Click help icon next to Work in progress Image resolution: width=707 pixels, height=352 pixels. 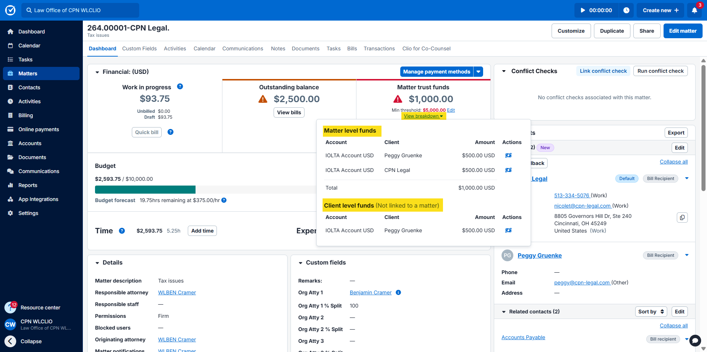180,87
